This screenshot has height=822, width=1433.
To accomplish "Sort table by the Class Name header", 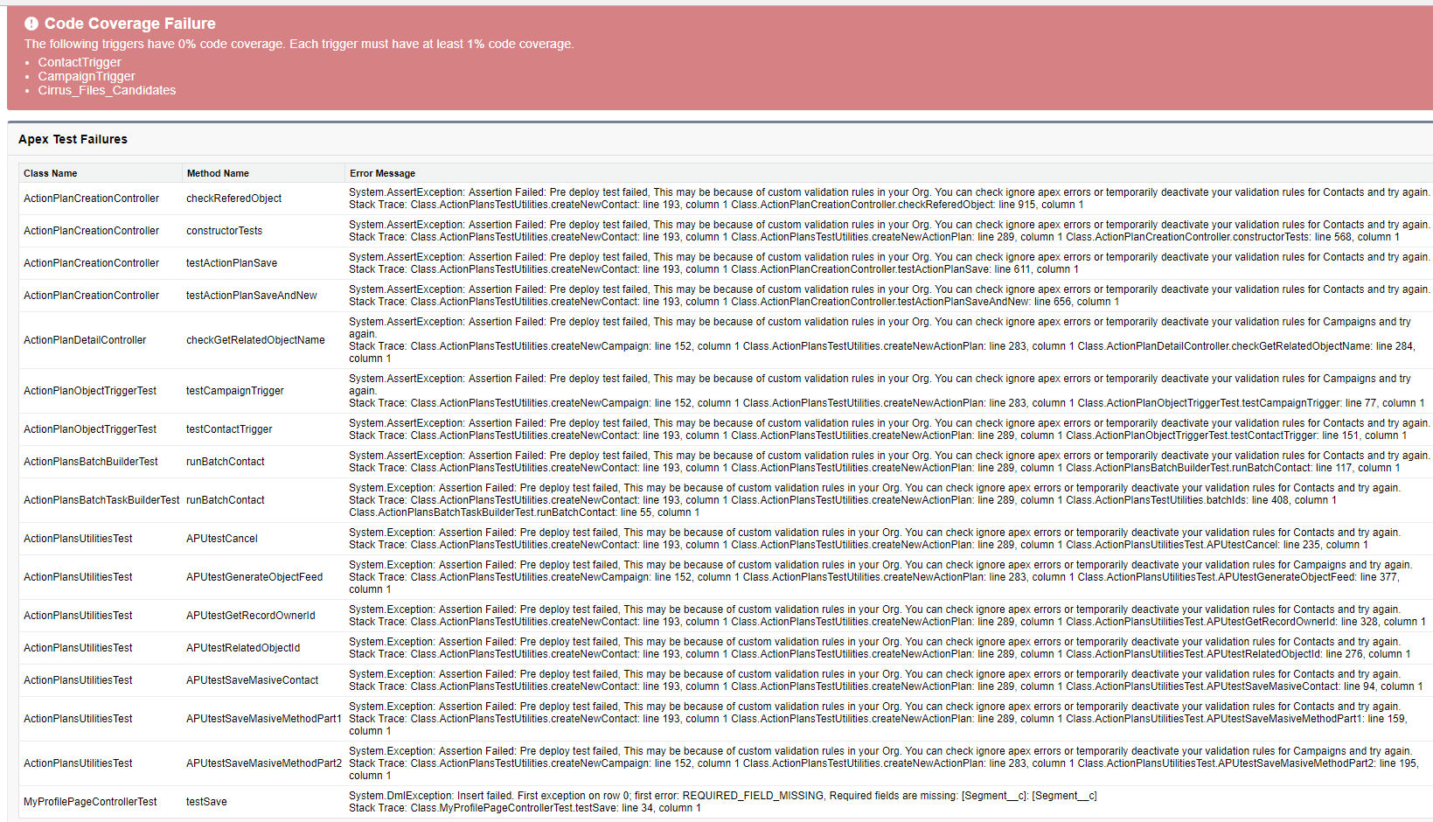I will [x=49, y=173].
